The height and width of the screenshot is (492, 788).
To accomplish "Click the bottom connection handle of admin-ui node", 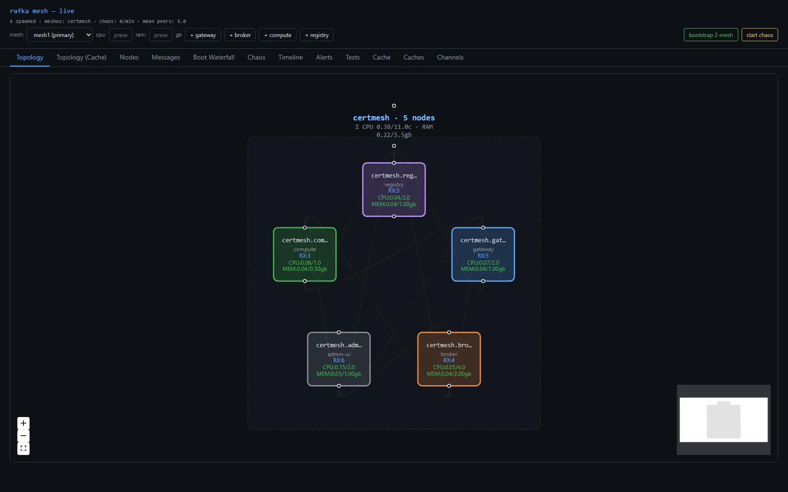I will point(339,386).
